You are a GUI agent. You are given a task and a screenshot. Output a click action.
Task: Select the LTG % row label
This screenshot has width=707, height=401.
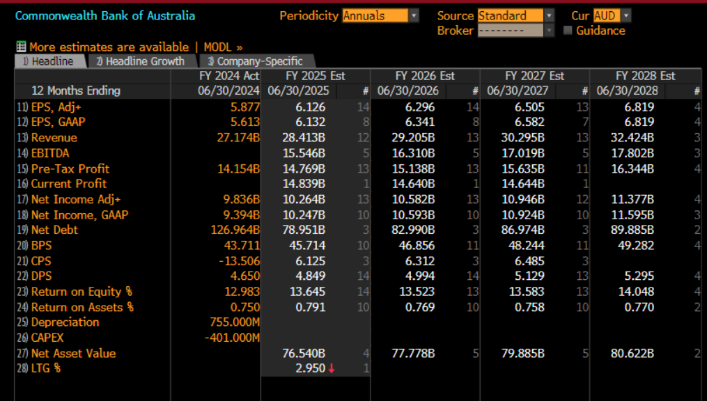(x=45, y=368)
